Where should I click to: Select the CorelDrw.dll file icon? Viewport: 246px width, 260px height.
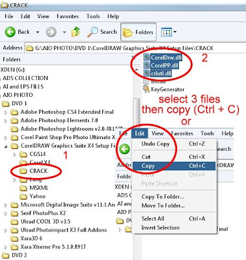click(146, 57)
